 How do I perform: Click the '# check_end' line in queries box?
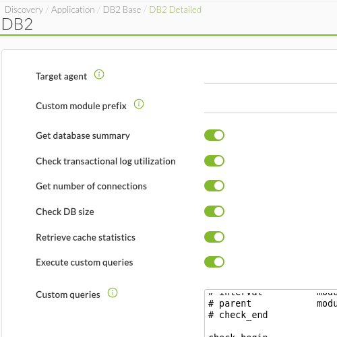(238, 315)
